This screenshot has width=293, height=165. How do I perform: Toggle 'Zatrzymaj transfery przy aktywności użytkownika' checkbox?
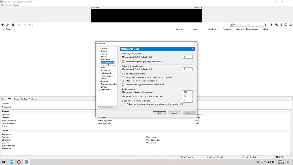(x=123, y=84)
